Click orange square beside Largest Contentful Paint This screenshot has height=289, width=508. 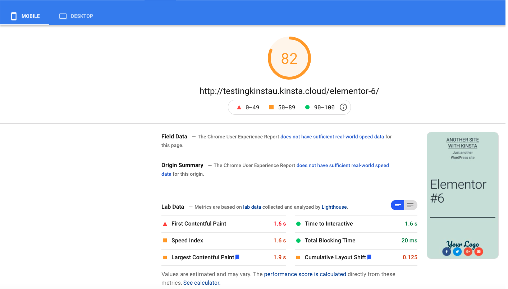click(x=165, y=257)
